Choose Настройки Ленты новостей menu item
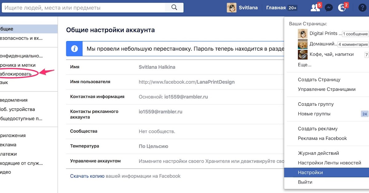The height and width of the screenshot is (193, 369). coord(329,163)
